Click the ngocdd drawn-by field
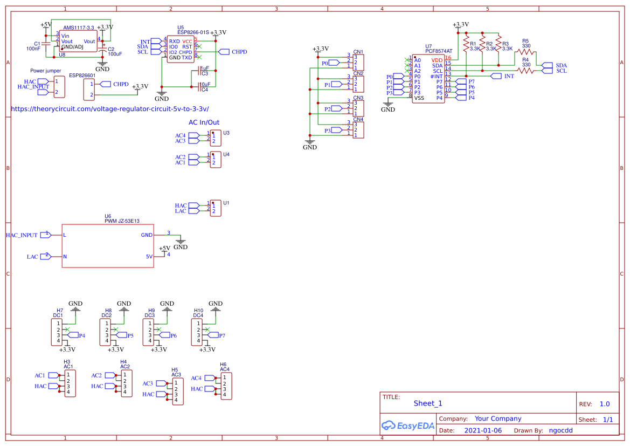Image resolution: width=630 pixels, height=446 pixels. [560, 430]
